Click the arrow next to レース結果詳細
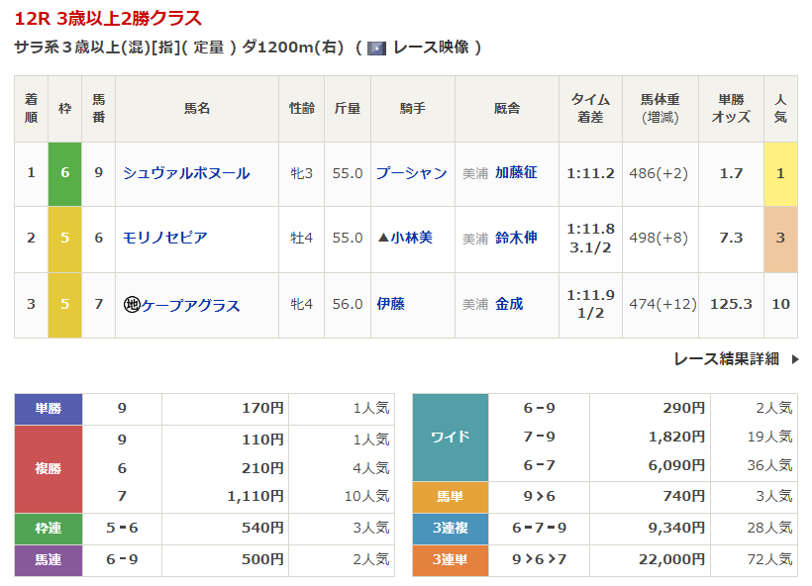Image resolution: width=812 pixels, height=586 pixels. [x=794, y=359]
